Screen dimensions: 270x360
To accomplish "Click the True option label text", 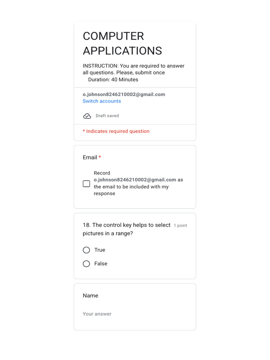I will click(100, 250).
